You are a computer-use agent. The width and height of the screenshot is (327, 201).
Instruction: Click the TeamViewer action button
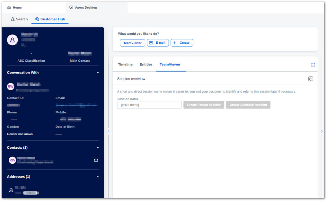click(132, 43)
